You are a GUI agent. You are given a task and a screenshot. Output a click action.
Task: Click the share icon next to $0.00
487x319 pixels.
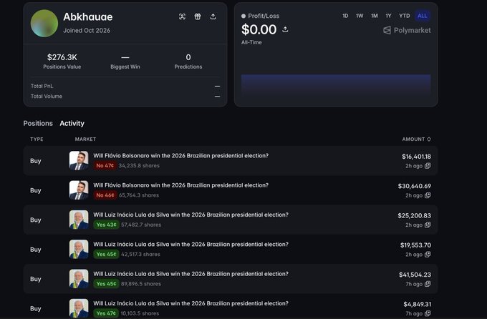[285, 29]
